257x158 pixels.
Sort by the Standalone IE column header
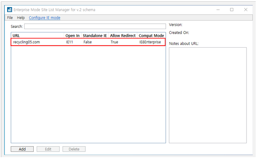click(95, 35)
